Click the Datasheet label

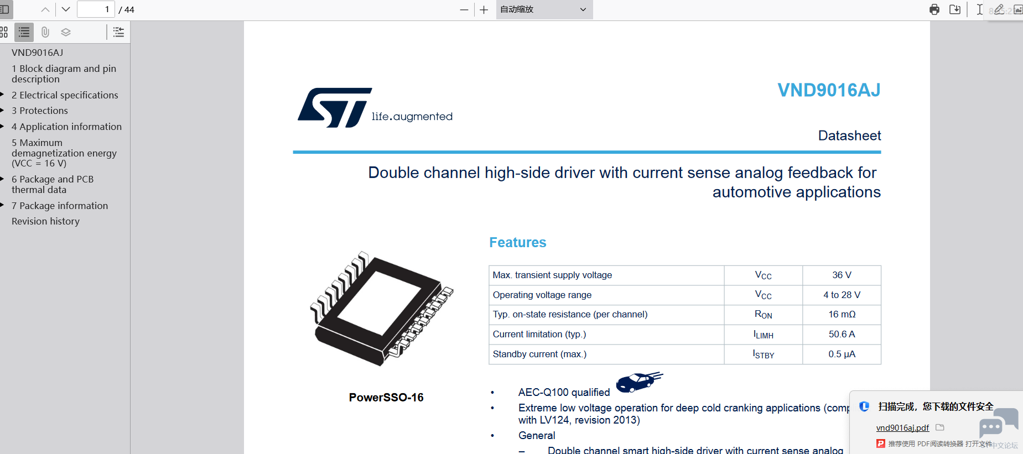tap(850, 135)
